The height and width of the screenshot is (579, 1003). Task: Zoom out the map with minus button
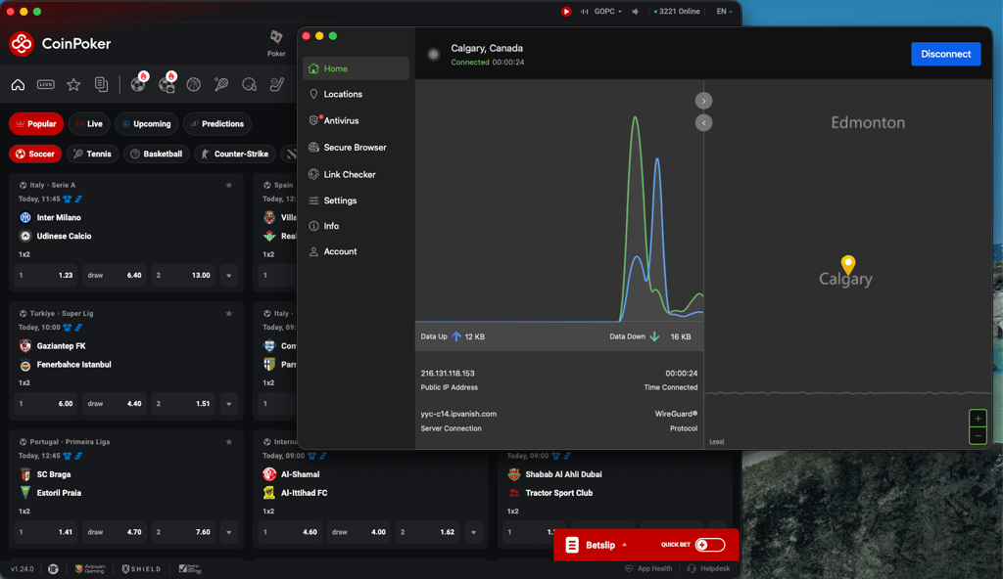979,436
